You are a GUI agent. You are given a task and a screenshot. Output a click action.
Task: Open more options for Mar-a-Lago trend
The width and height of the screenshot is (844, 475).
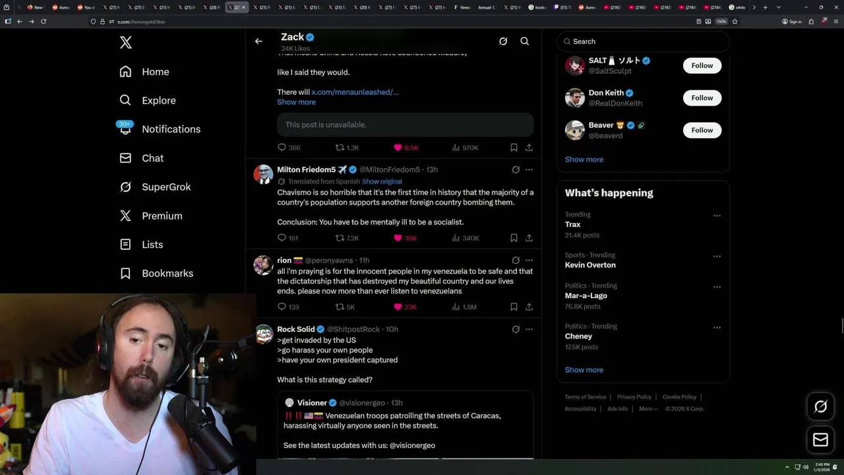tap(717, 287)
